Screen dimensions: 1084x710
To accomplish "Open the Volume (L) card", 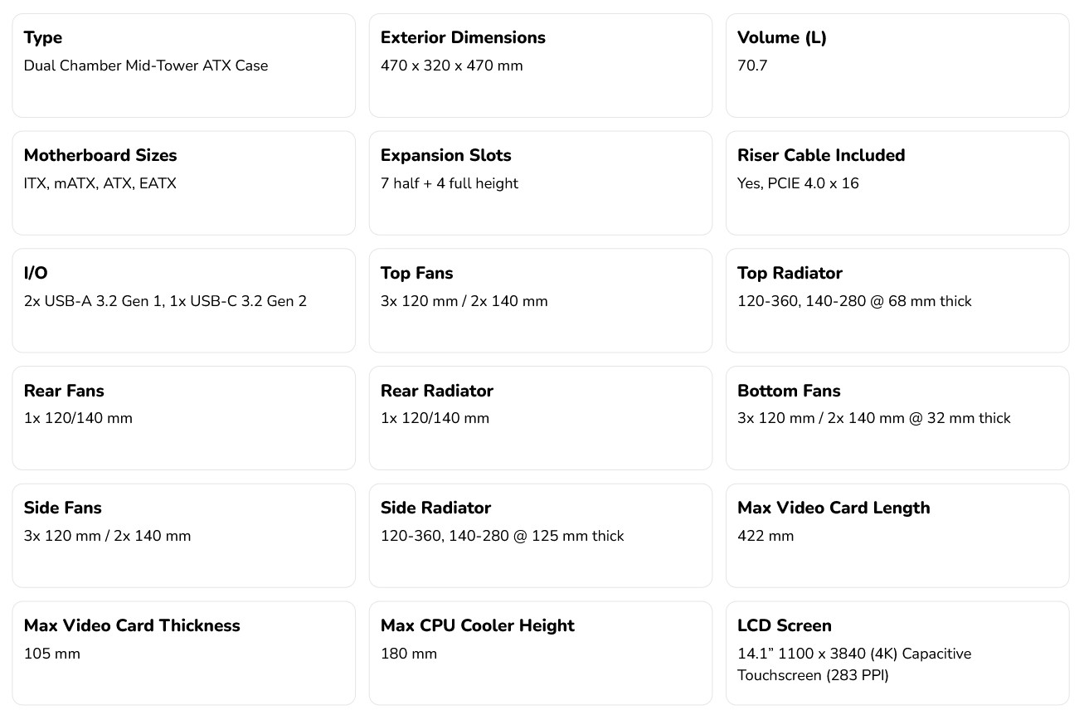I will pos(897,66).
